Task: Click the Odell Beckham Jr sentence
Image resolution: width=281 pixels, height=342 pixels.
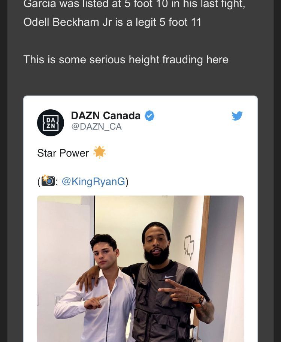Action: click(112, 22)
